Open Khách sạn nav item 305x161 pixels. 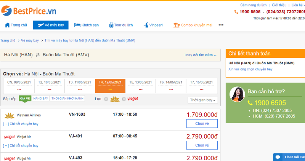[x=87, y=25]
